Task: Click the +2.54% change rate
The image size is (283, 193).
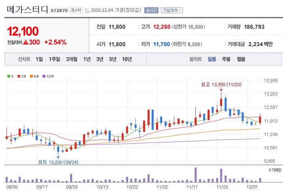Action: click(x=56, y=42)
